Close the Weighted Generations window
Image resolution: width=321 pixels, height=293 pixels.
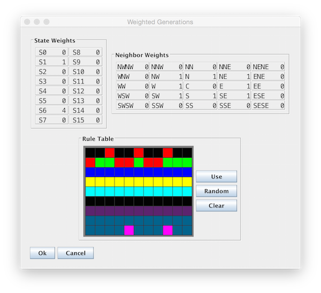27,22
